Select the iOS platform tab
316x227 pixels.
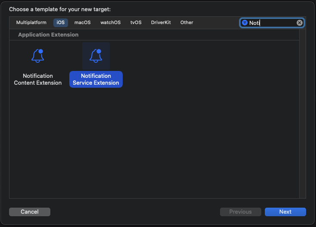point(60,23)
